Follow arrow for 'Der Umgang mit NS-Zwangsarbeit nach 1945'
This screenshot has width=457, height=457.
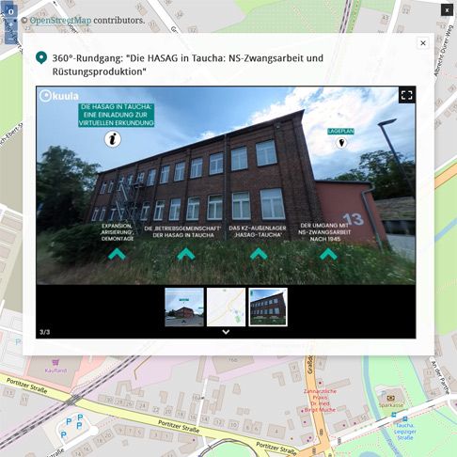click(x=328, y=254)
